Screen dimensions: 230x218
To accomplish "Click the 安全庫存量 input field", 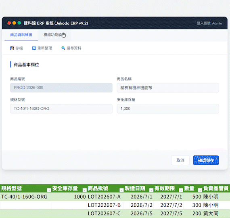I will (168, 109).
